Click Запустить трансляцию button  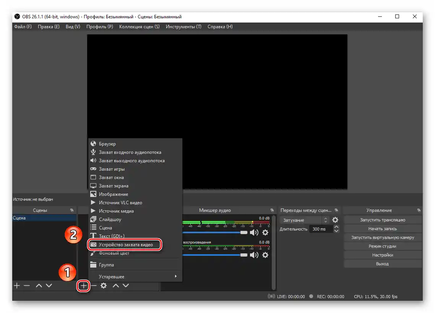click(383, 220)
